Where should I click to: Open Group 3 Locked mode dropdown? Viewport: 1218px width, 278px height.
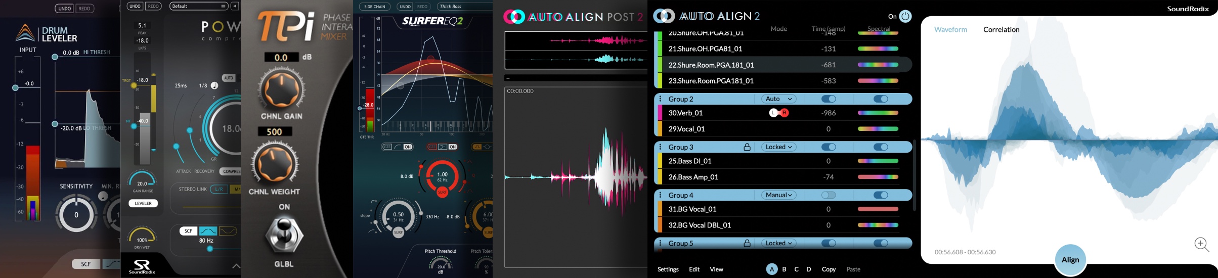[x=778, y=147]
